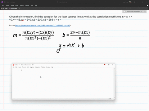This screenshot has height=111, width=149.
Task: Click the OneNote app icon in title bar
Action: click(2, 2)
